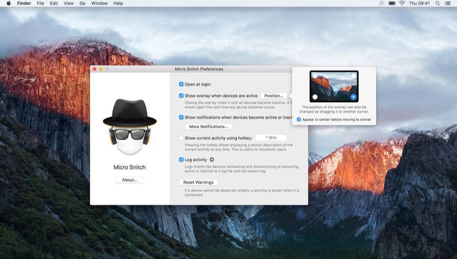Image resolution: width=457 pixels, height=259 pixels.
Task: Select bottom-right overlay corner position
Action: (353, 97)
